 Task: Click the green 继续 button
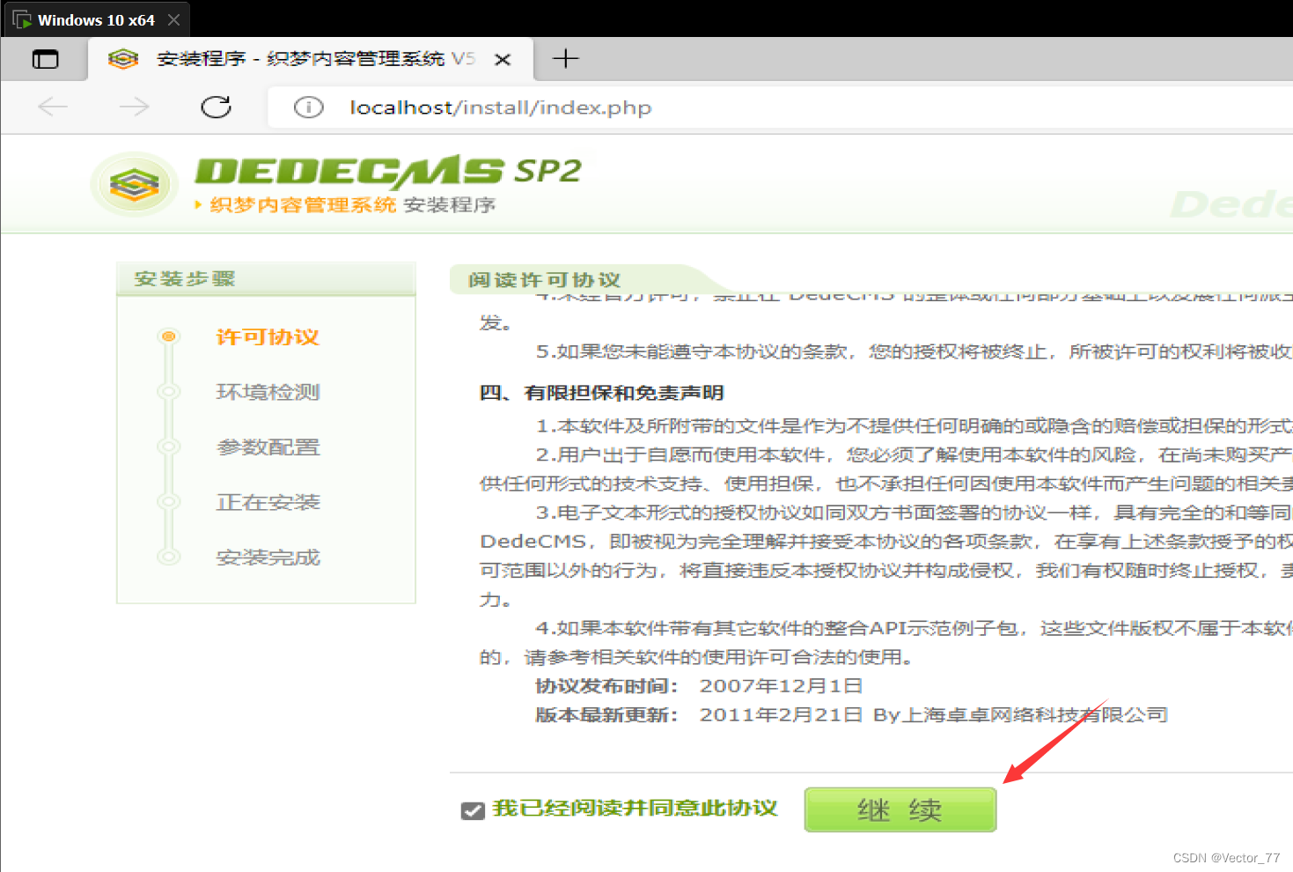coord(900,809)
